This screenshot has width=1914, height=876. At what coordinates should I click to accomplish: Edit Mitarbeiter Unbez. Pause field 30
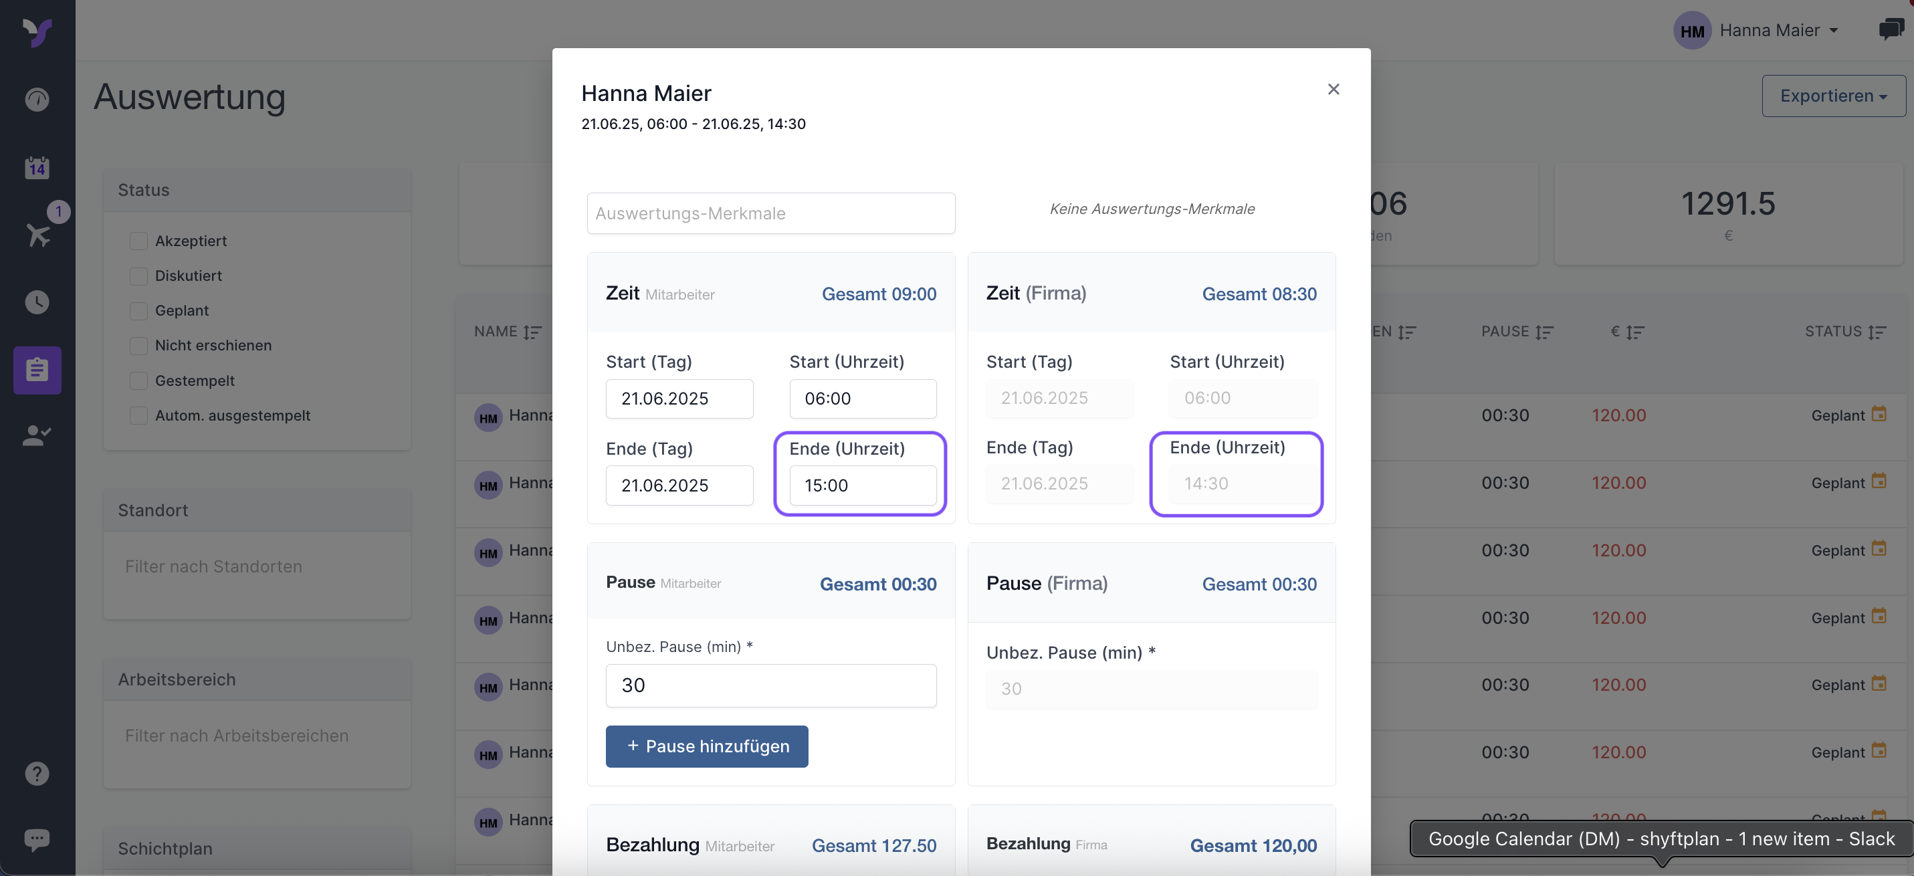pos(770,685)
